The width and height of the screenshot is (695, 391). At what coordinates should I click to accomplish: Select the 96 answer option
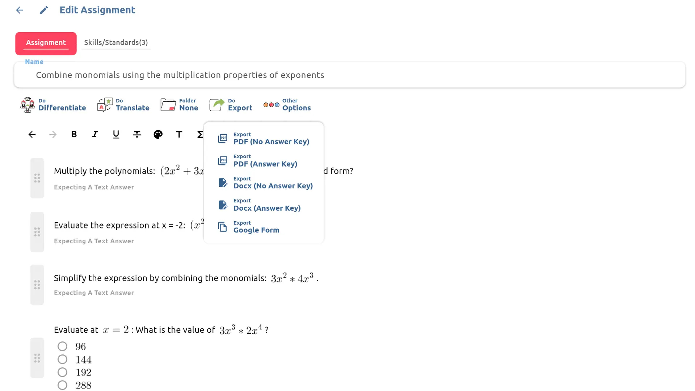coord(62,346)
